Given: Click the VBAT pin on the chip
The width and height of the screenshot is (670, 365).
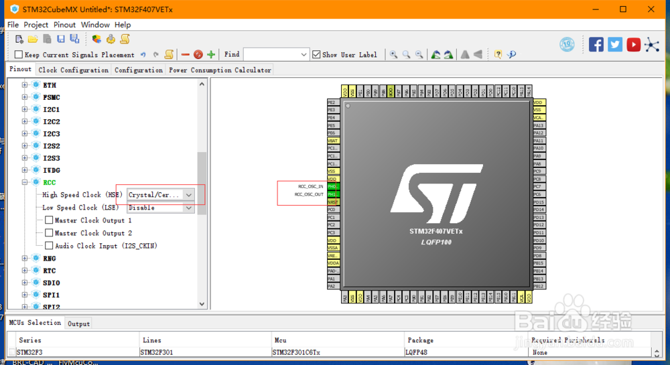Looking at the screenshot, I should tap(333, 141).
